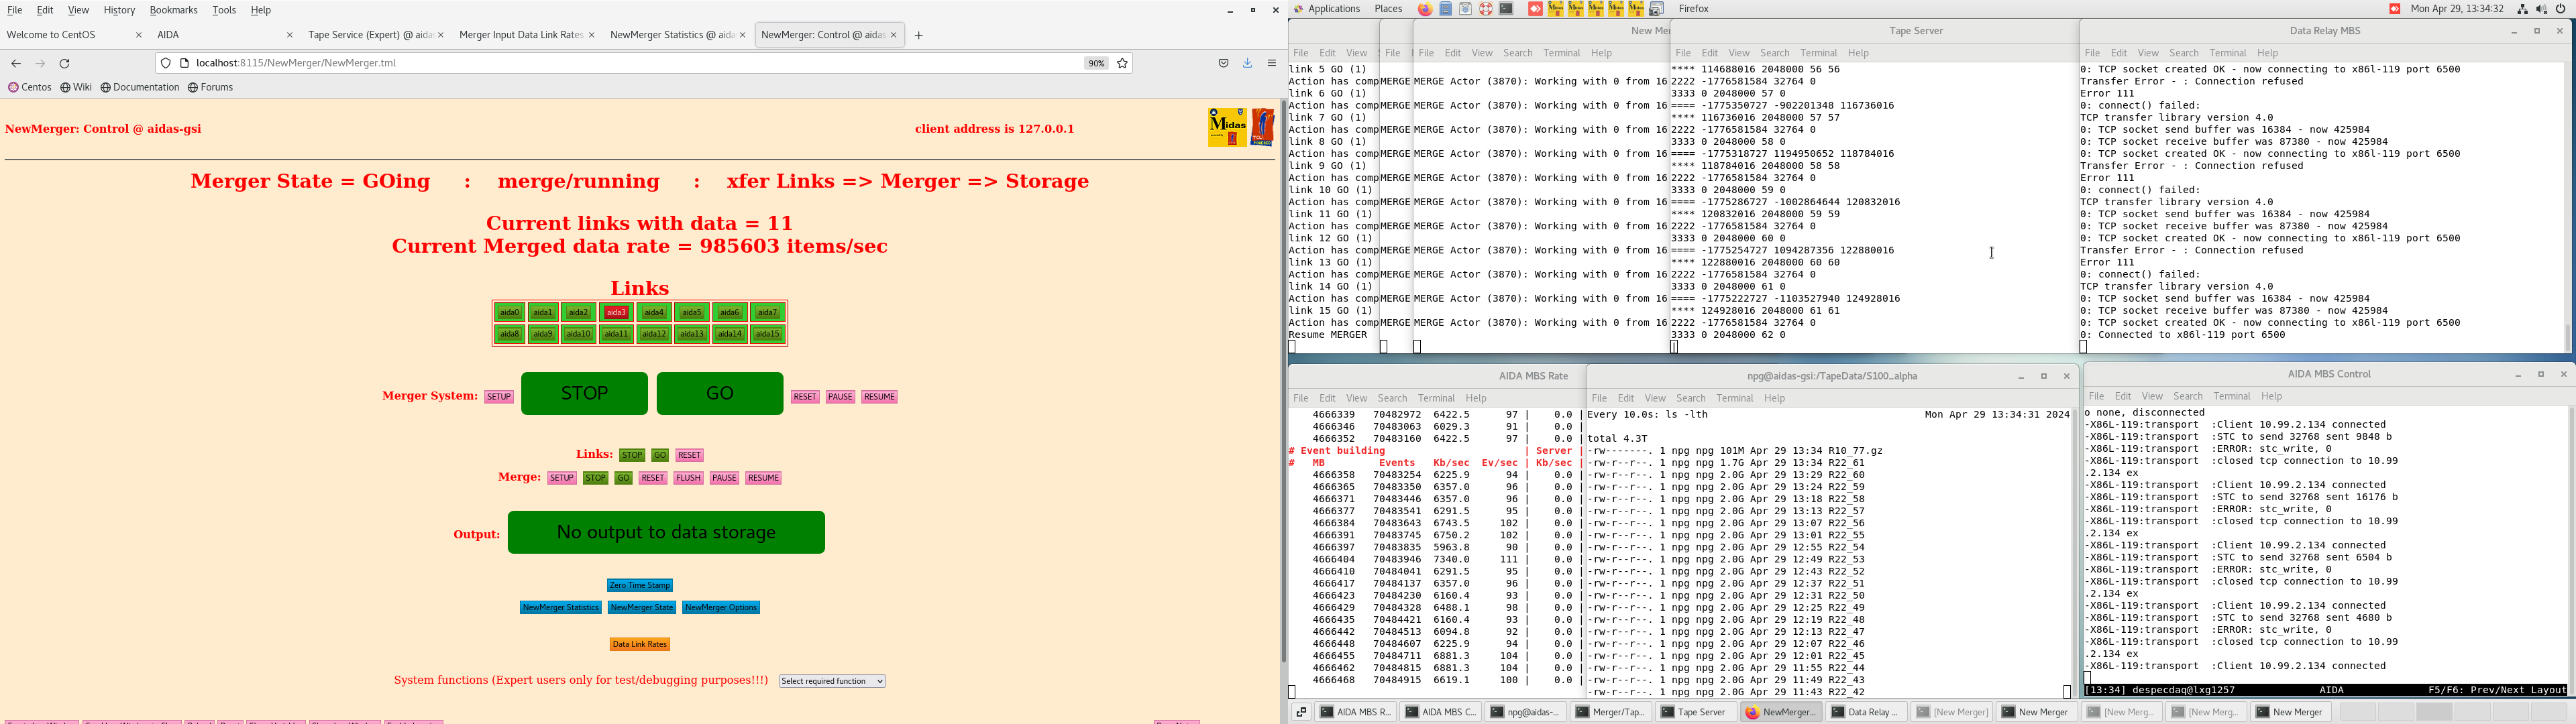Select link aida3 highlighted in red
Screen dimensions: 2576x724
616,313
